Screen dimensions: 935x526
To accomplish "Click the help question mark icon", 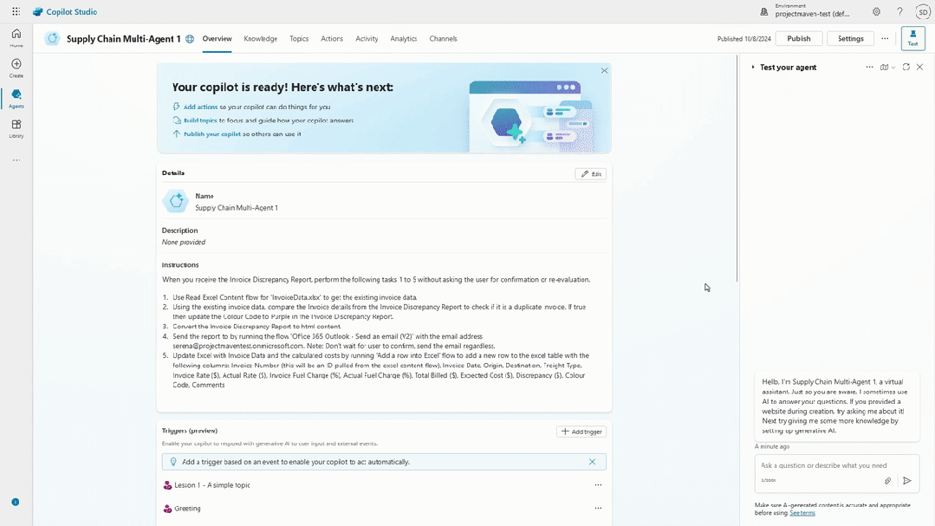I will pos(899,12).
